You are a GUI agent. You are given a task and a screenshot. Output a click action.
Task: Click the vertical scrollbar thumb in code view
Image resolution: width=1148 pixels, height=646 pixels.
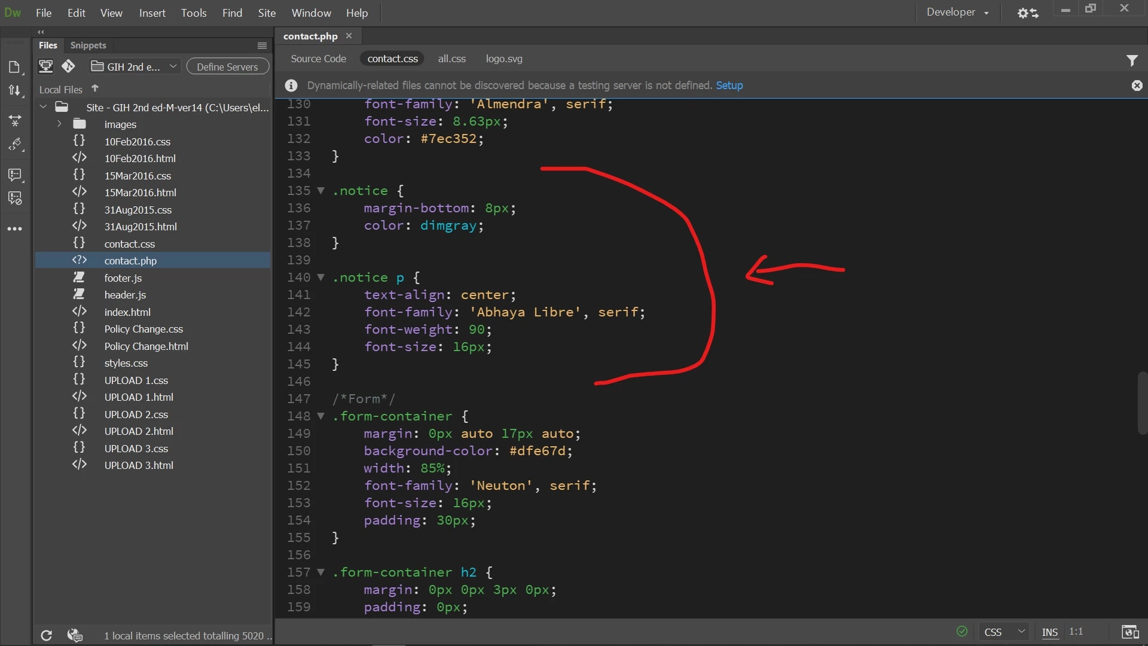tap(1142, 403)
